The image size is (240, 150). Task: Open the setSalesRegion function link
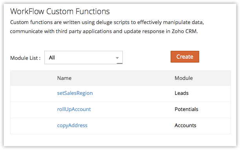(75, 93)
